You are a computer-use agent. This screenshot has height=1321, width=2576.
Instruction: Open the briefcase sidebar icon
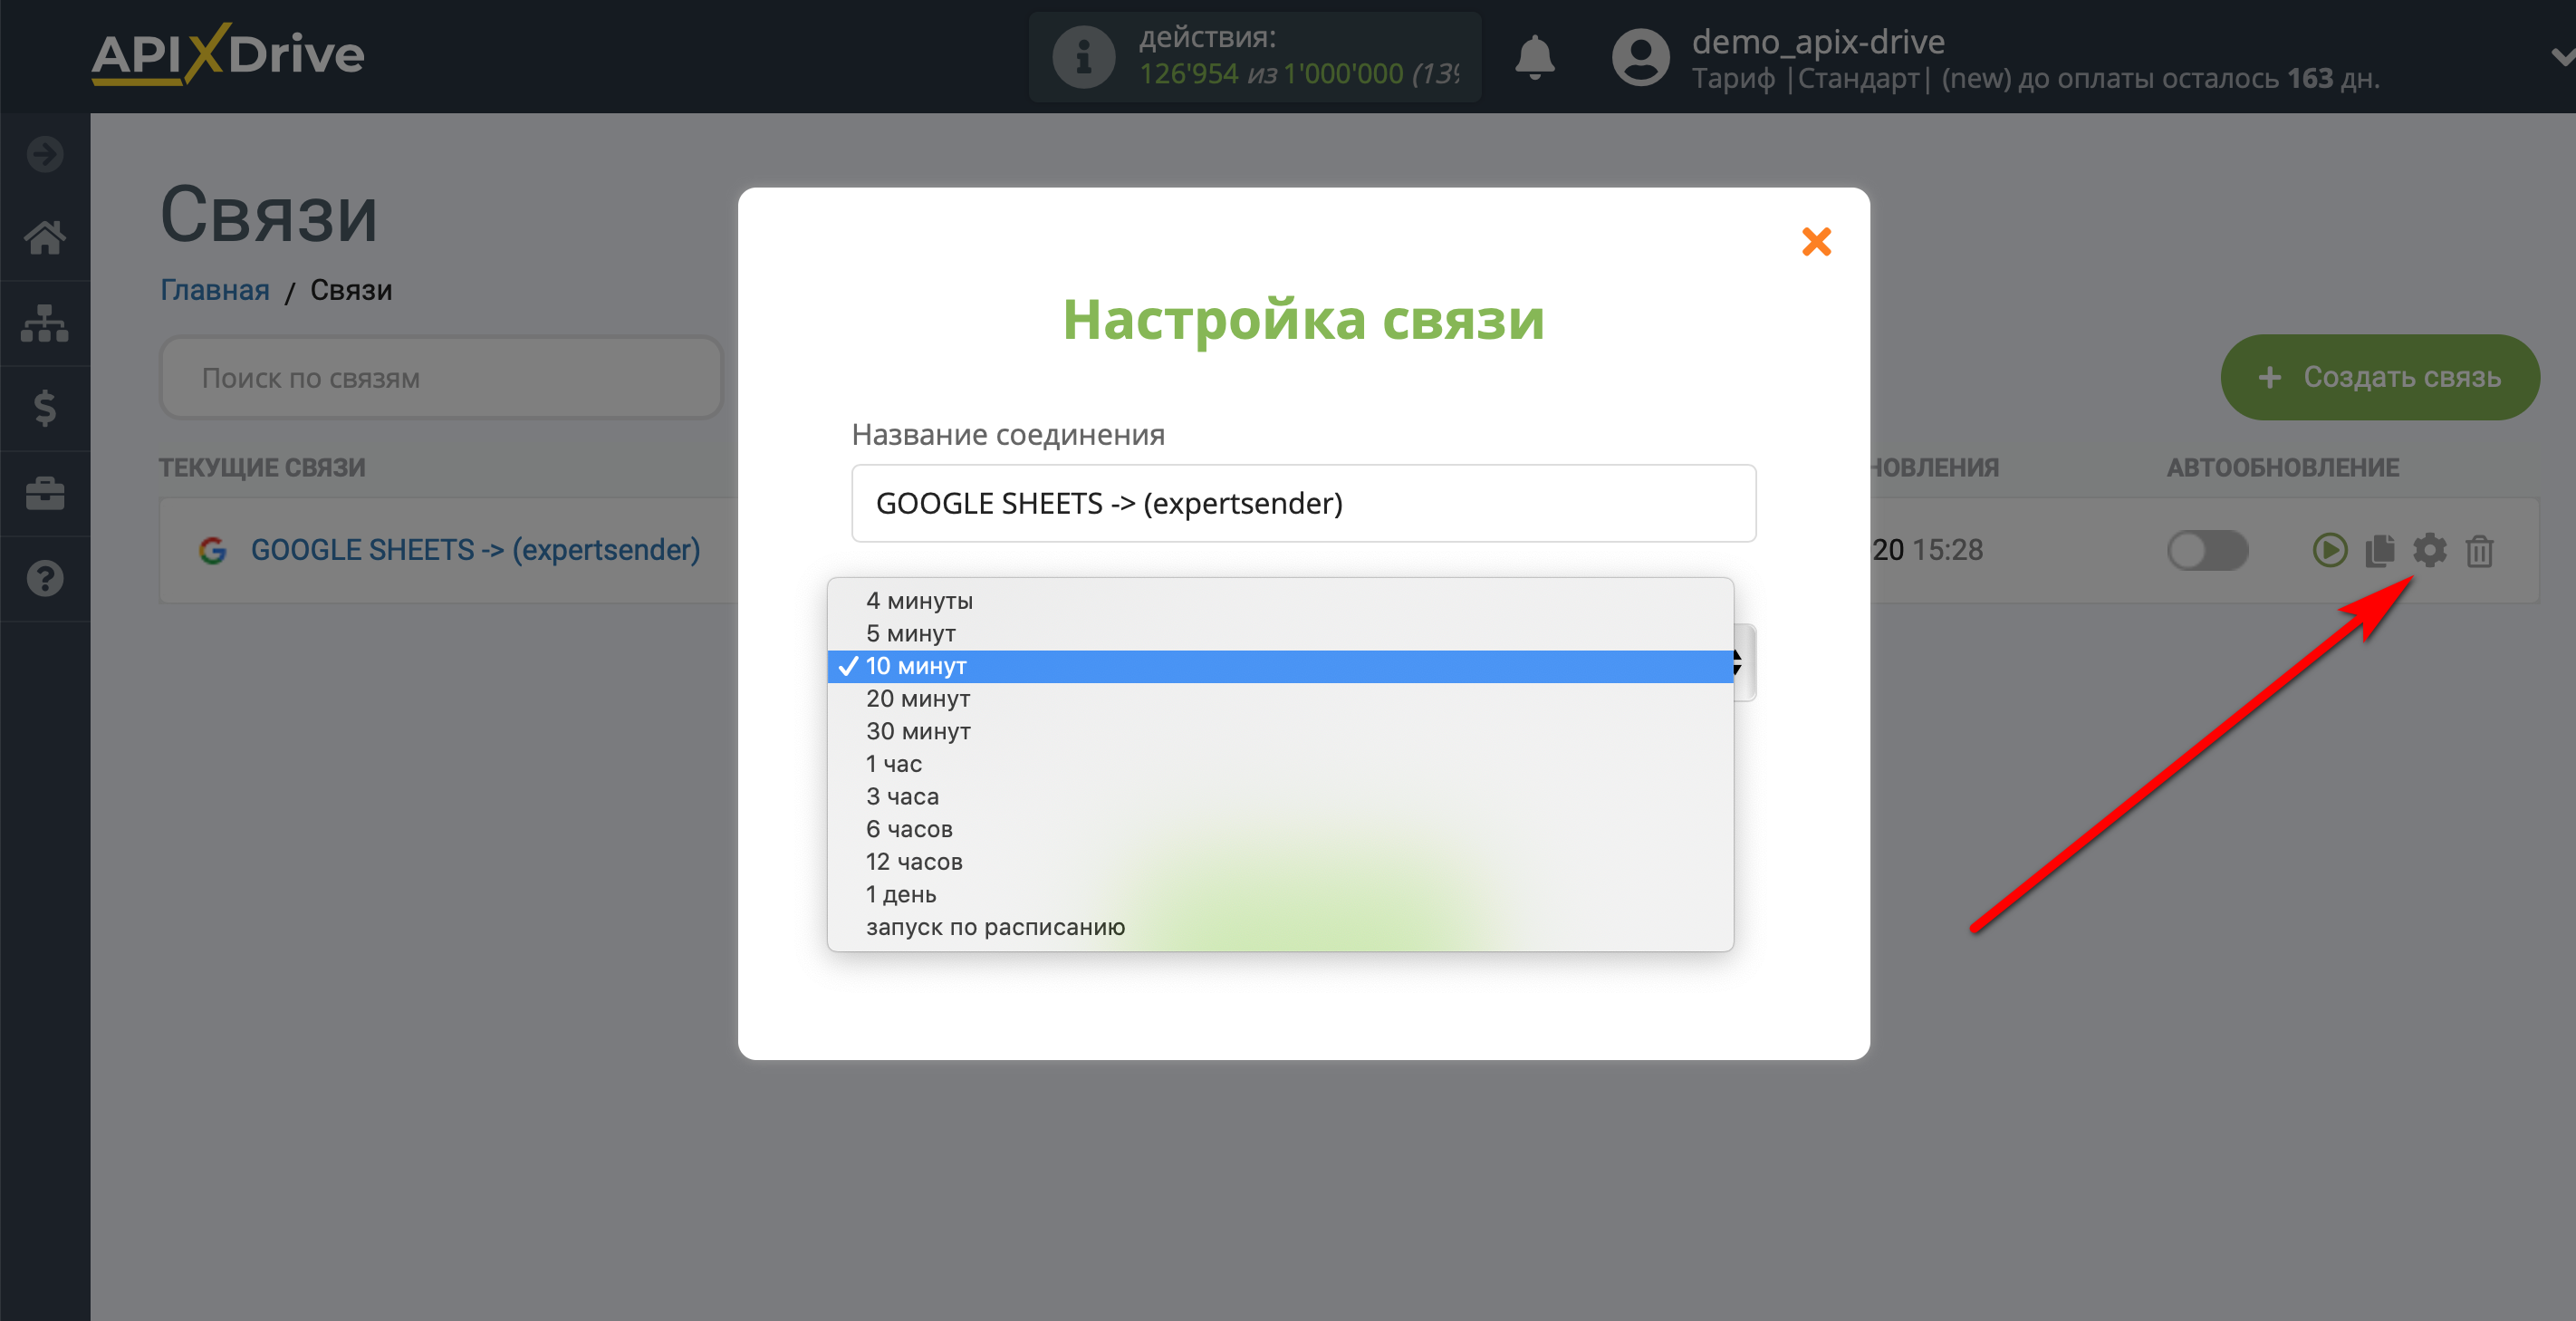pyautogui.click(x=45, y=493)
